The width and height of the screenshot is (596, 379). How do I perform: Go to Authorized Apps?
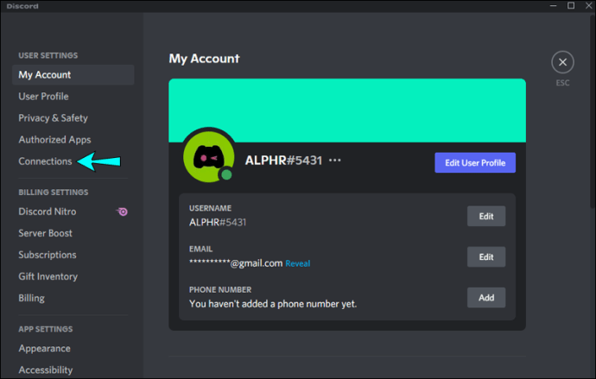54,140
